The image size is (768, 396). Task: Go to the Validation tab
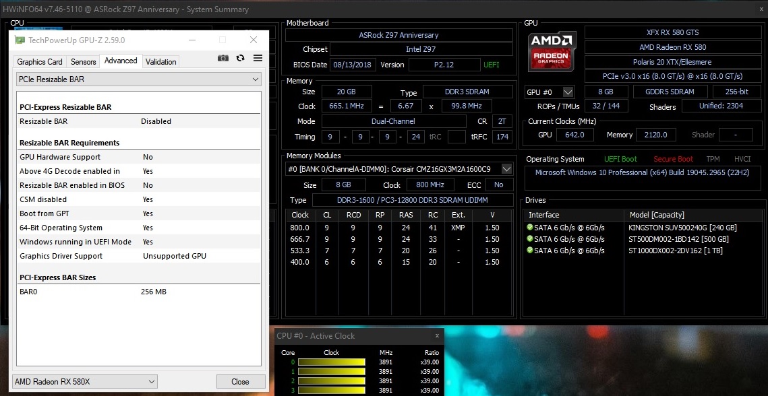(160, 62)
